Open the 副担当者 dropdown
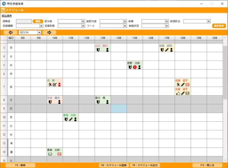The width and height of the screenshot is (228, 168). pyautogui.click(x=125, y=21)
